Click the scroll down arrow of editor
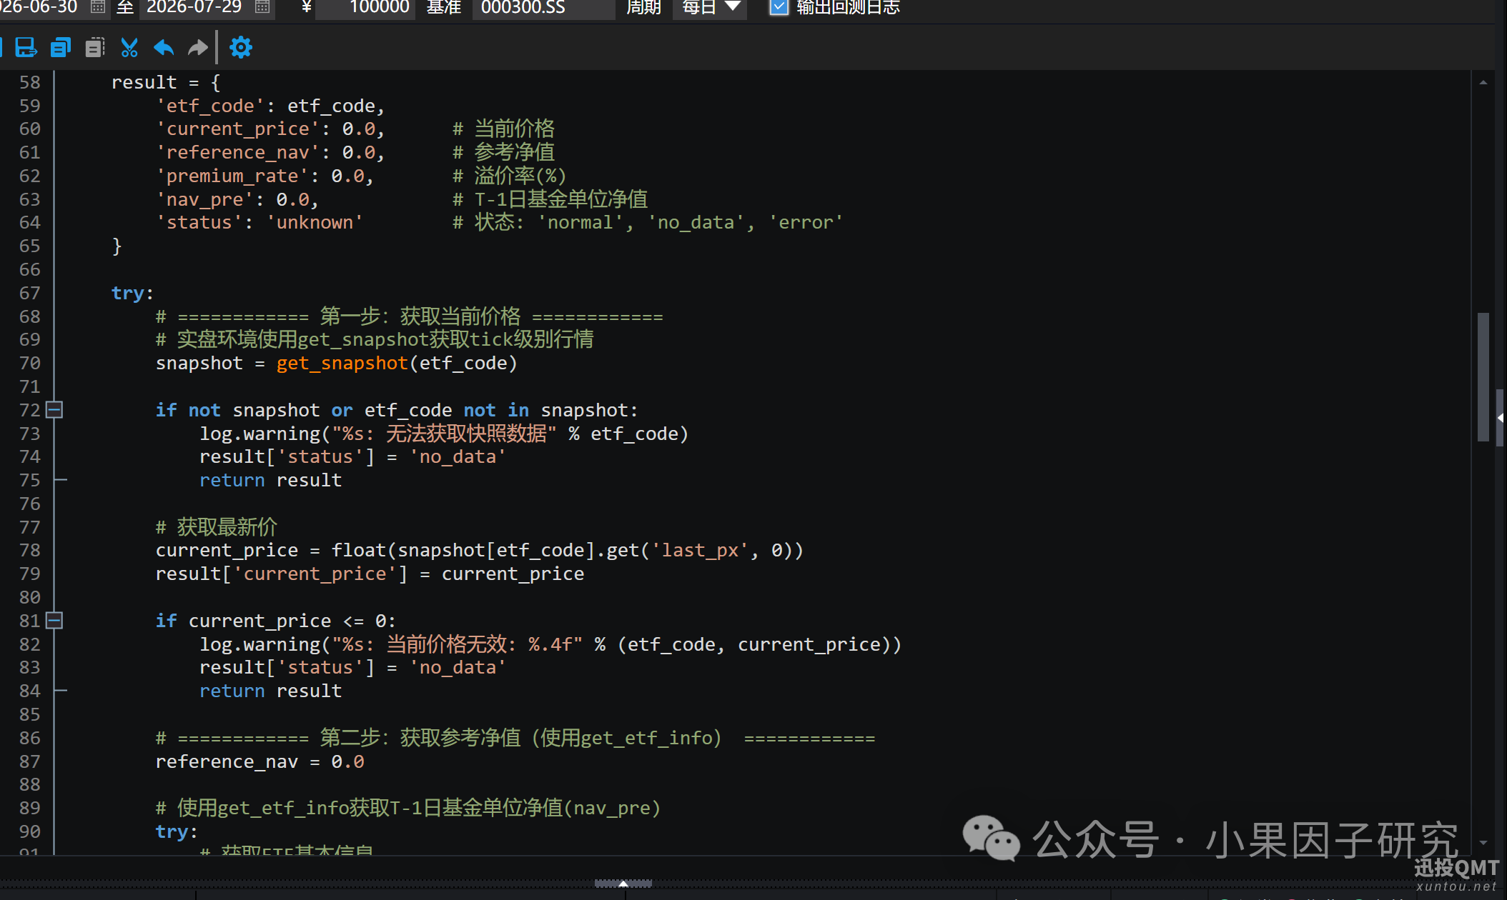The height and width of the screenshot is (900, 1507). [x=1483, y=843]
